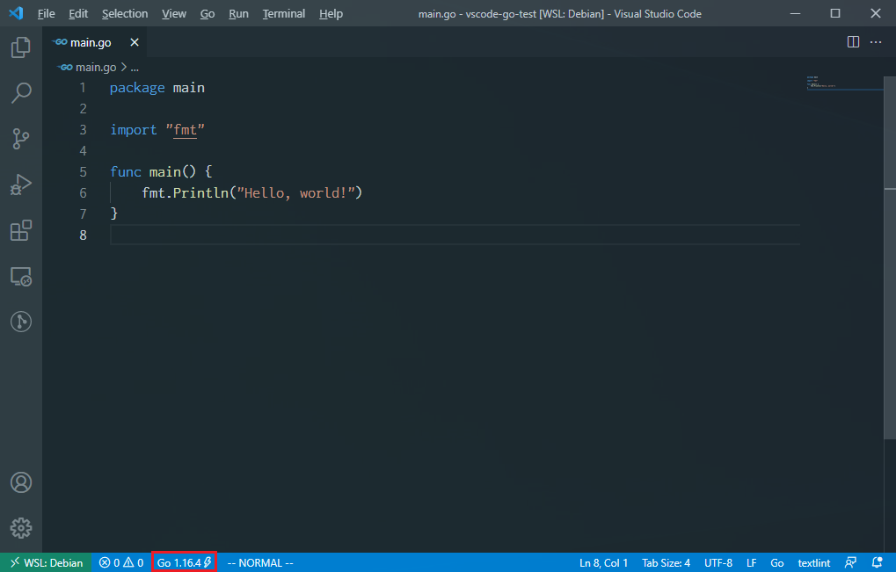The image size is (896, 572).
Task: Open the Explorer view in the activity bar
Action: point(20,47)
